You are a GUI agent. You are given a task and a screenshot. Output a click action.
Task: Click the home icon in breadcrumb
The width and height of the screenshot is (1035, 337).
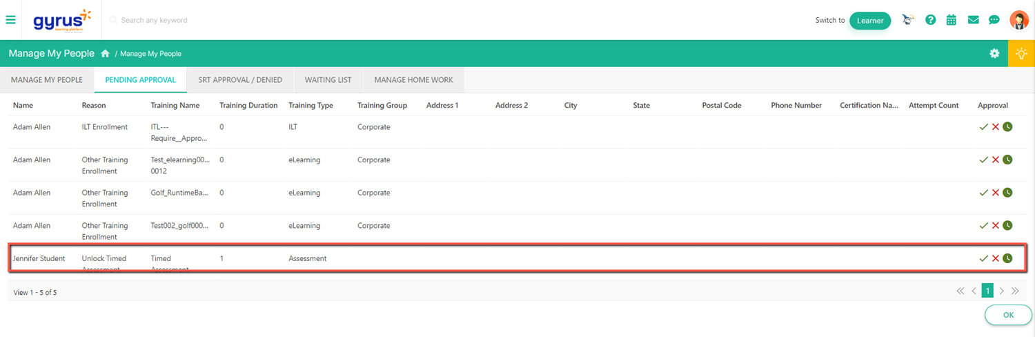tap(105, 53)
